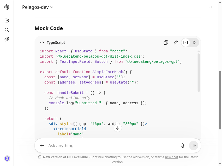The height and width of the screenshot is (166, 222).
Task: Click the browser scrollbar up arrow
Action: point(220,2)
